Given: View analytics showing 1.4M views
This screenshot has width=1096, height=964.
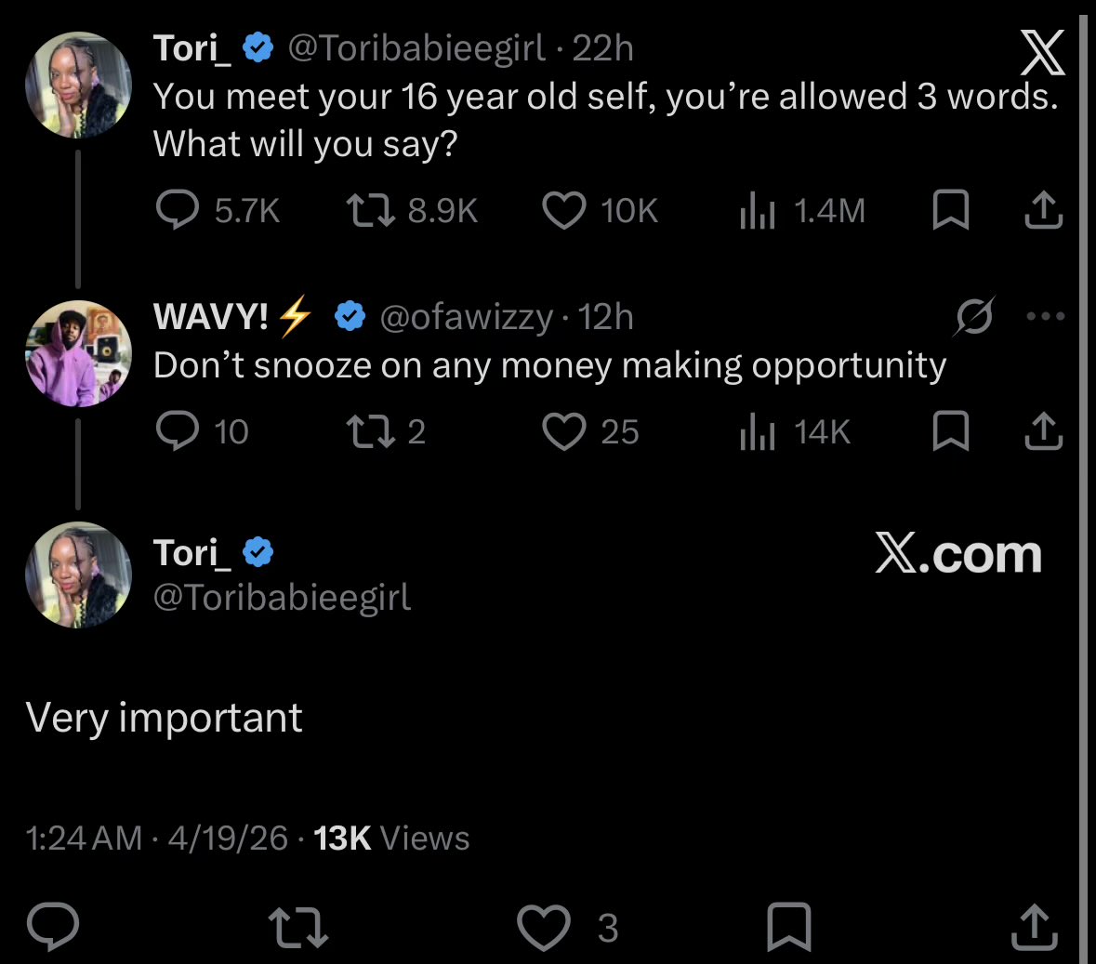Looking at the screenshot, I should click(x=757, y=210).
